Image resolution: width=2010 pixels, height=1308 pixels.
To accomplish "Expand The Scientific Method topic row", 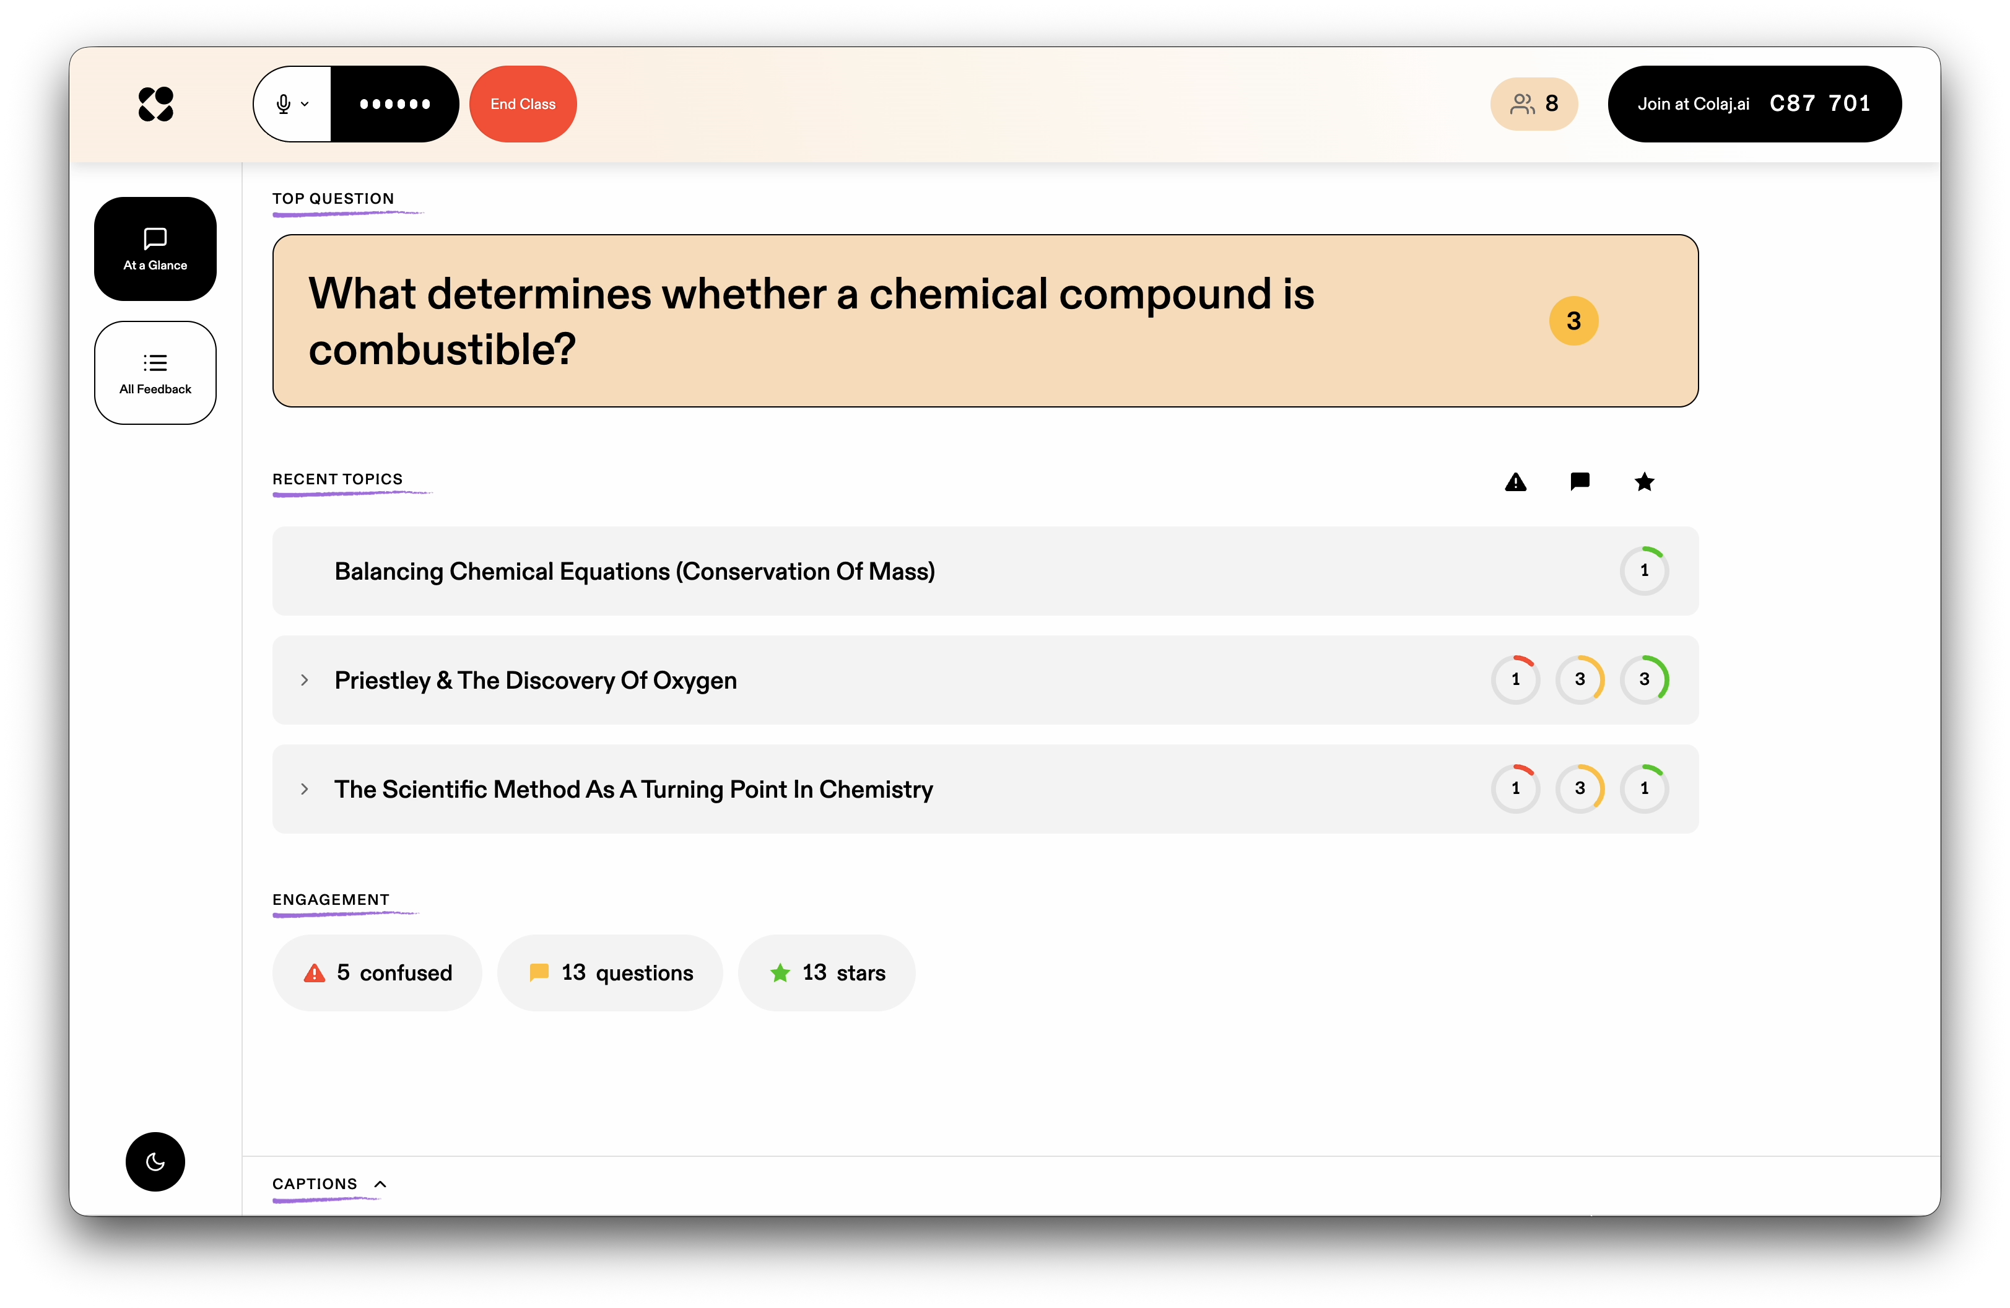I will click(x=305, y=788).
